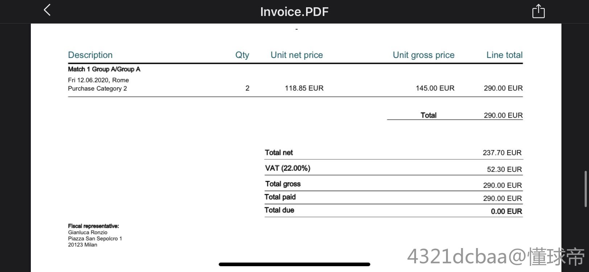Screen dimensions: 589x272
Task: Tap the Fri 12.06.2020, Rome date line
Action: 98,80
